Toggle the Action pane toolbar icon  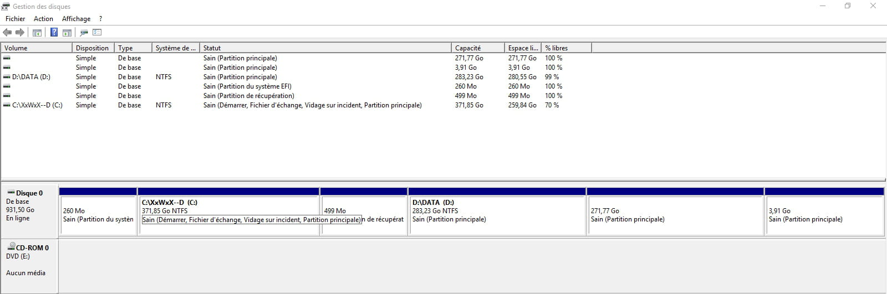point(67,33)
